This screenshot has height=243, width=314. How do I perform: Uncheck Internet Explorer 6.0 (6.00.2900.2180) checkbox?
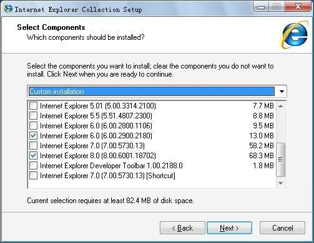click(x=33, y=136)
